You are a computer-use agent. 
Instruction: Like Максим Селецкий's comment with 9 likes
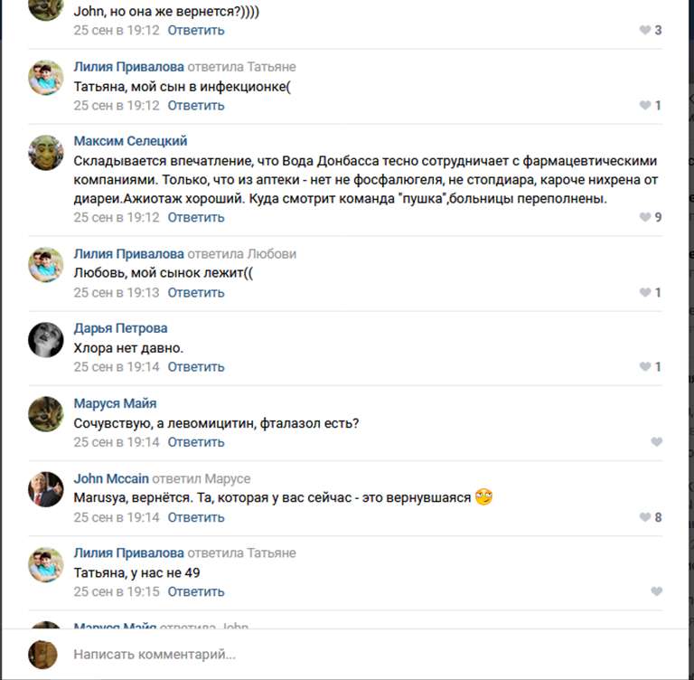[644, 217]
